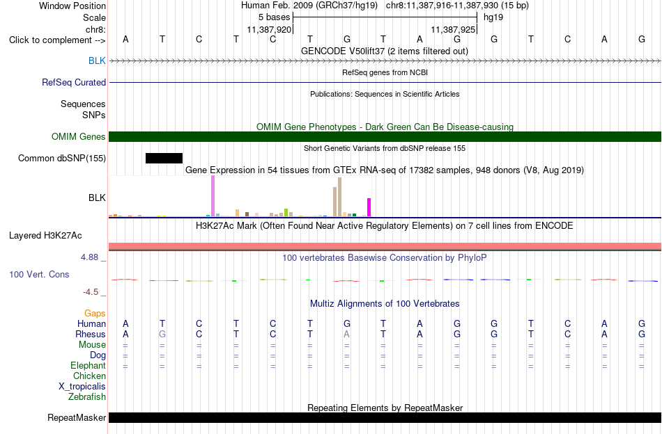Select the tall violet bar in GTEx chart
662x434 pixels.
[213, 196]
